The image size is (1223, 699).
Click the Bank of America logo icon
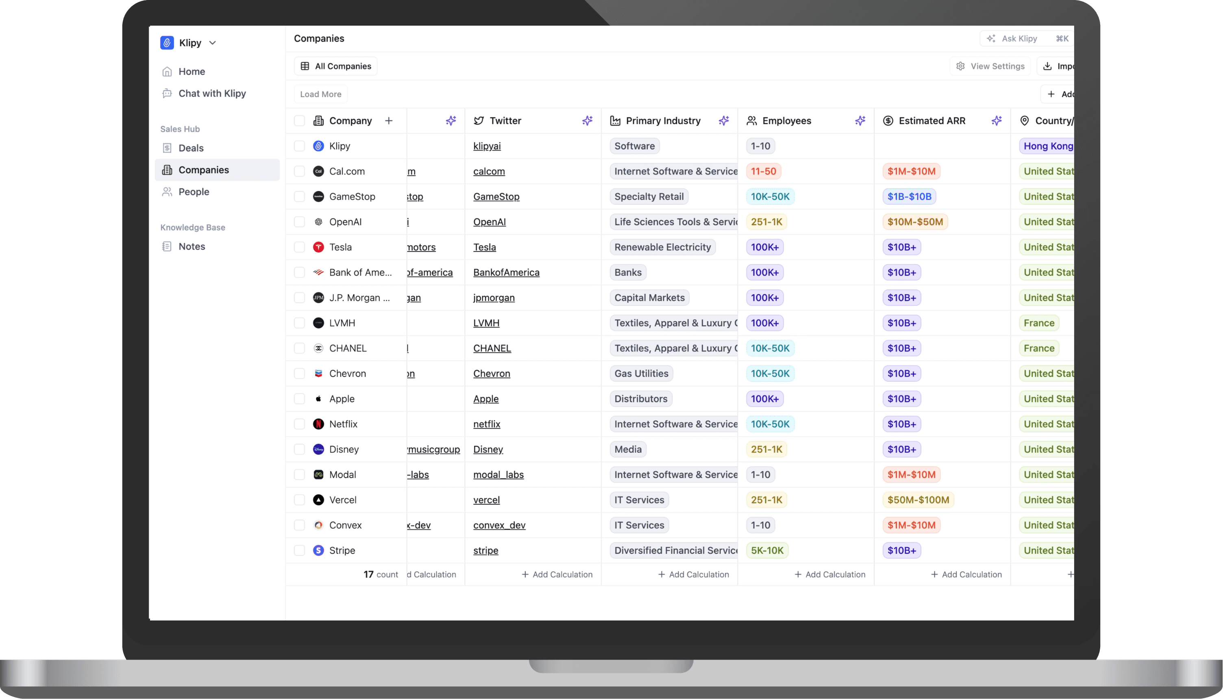click(318, 273)
